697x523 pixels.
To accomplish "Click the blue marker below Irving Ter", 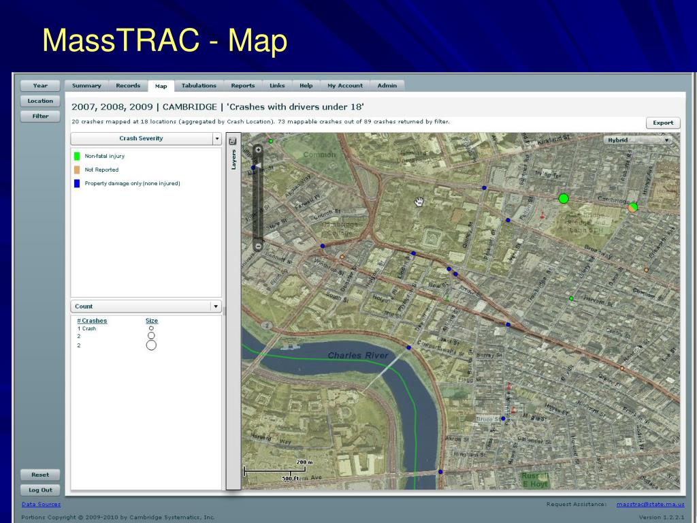I will [508, 220].
